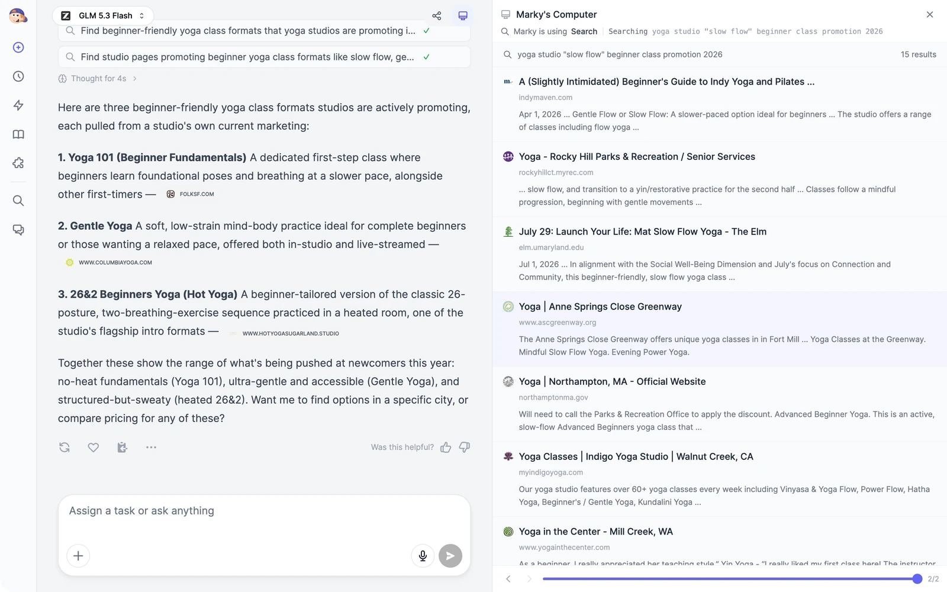Toggle the computer panel monitor icon
Image resolution: width=947 pixels, height=592 pixels.
pos(463,16)
